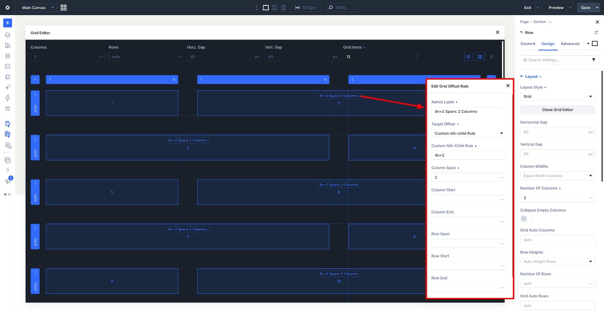Click the Preview button
This screenshot has height=313, width=604.
click(x=556, y=7)
